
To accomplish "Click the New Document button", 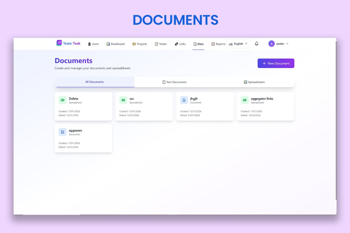I will point(275,63).
